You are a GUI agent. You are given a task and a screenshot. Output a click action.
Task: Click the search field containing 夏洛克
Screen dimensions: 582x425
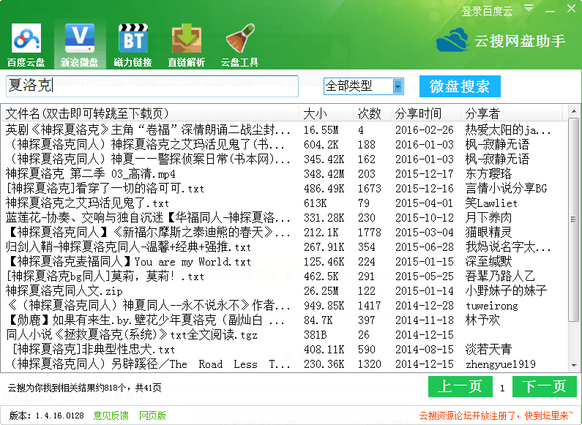tap(152, 86)
